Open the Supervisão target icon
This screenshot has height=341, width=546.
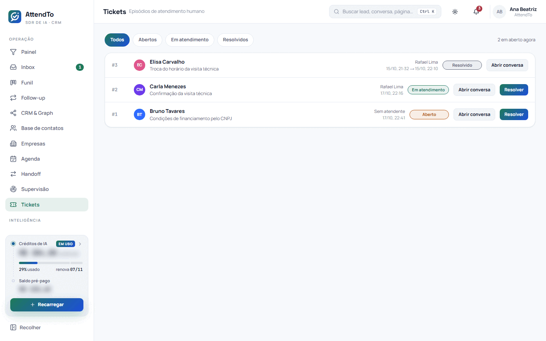(x=13, y=189)
